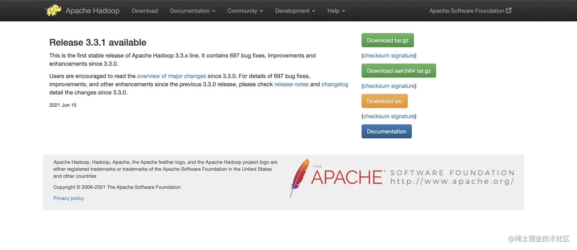Open the Privacy policy link
Image resolution: width=577 pixels, height=250 pixels.
pos(69,198)
